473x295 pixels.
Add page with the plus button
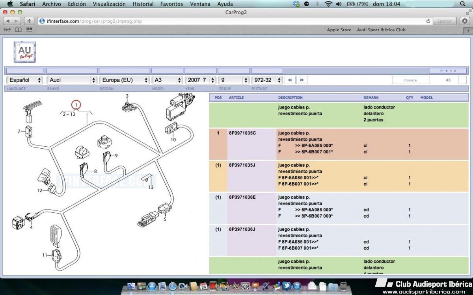(29, 21)
